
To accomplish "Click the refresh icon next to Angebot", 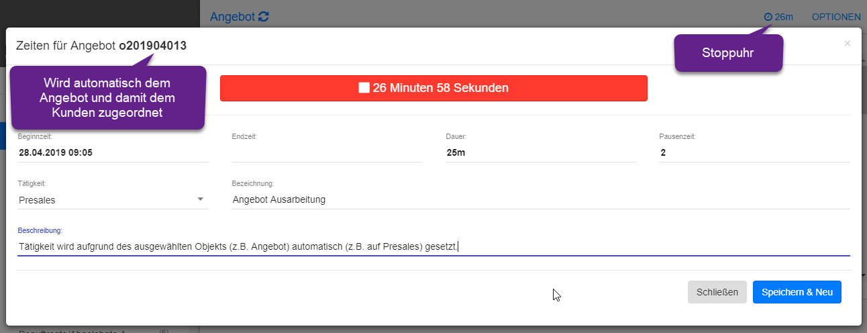I will pyautogui.click(x=264, y=17).
